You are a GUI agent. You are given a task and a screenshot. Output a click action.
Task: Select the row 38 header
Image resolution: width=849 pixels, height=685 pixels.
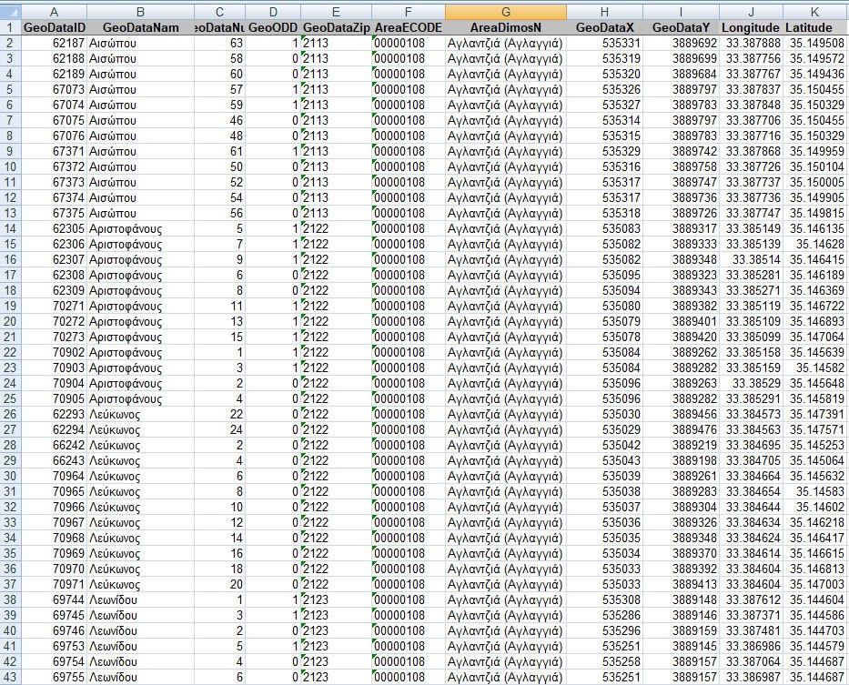[x=9, y=599]
